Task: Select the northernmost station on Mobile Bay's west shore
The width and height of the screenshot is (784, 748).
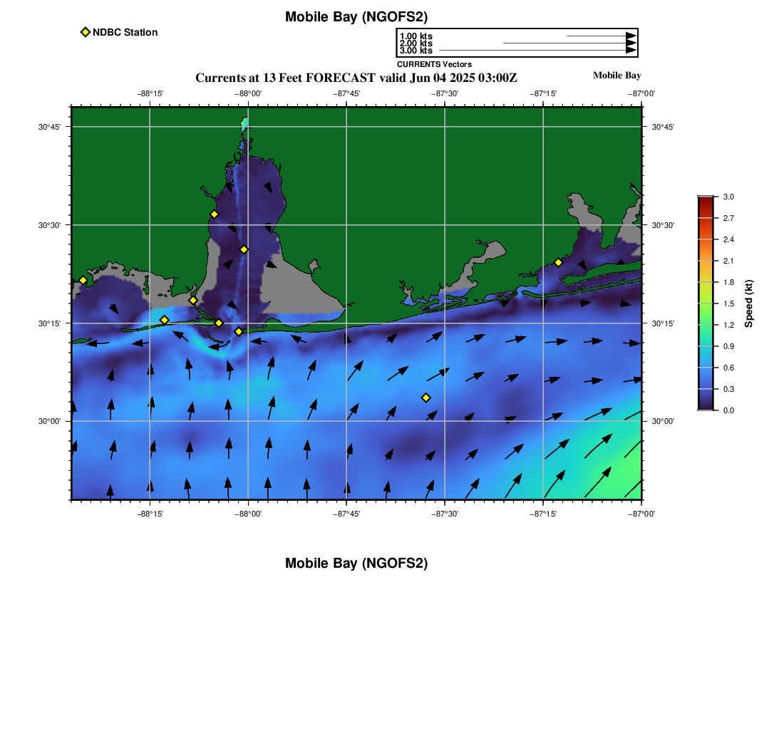Action: [x=214, y=214]
